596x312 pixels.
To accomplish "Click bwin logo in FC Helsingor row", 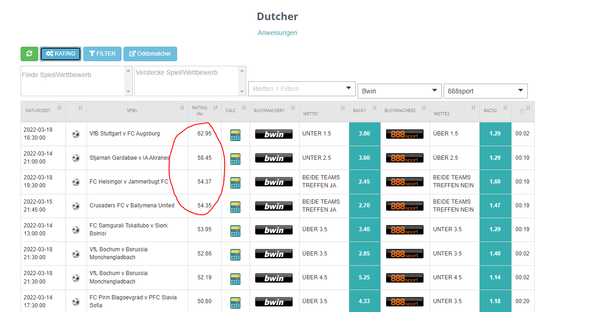I will coord(274,182).
